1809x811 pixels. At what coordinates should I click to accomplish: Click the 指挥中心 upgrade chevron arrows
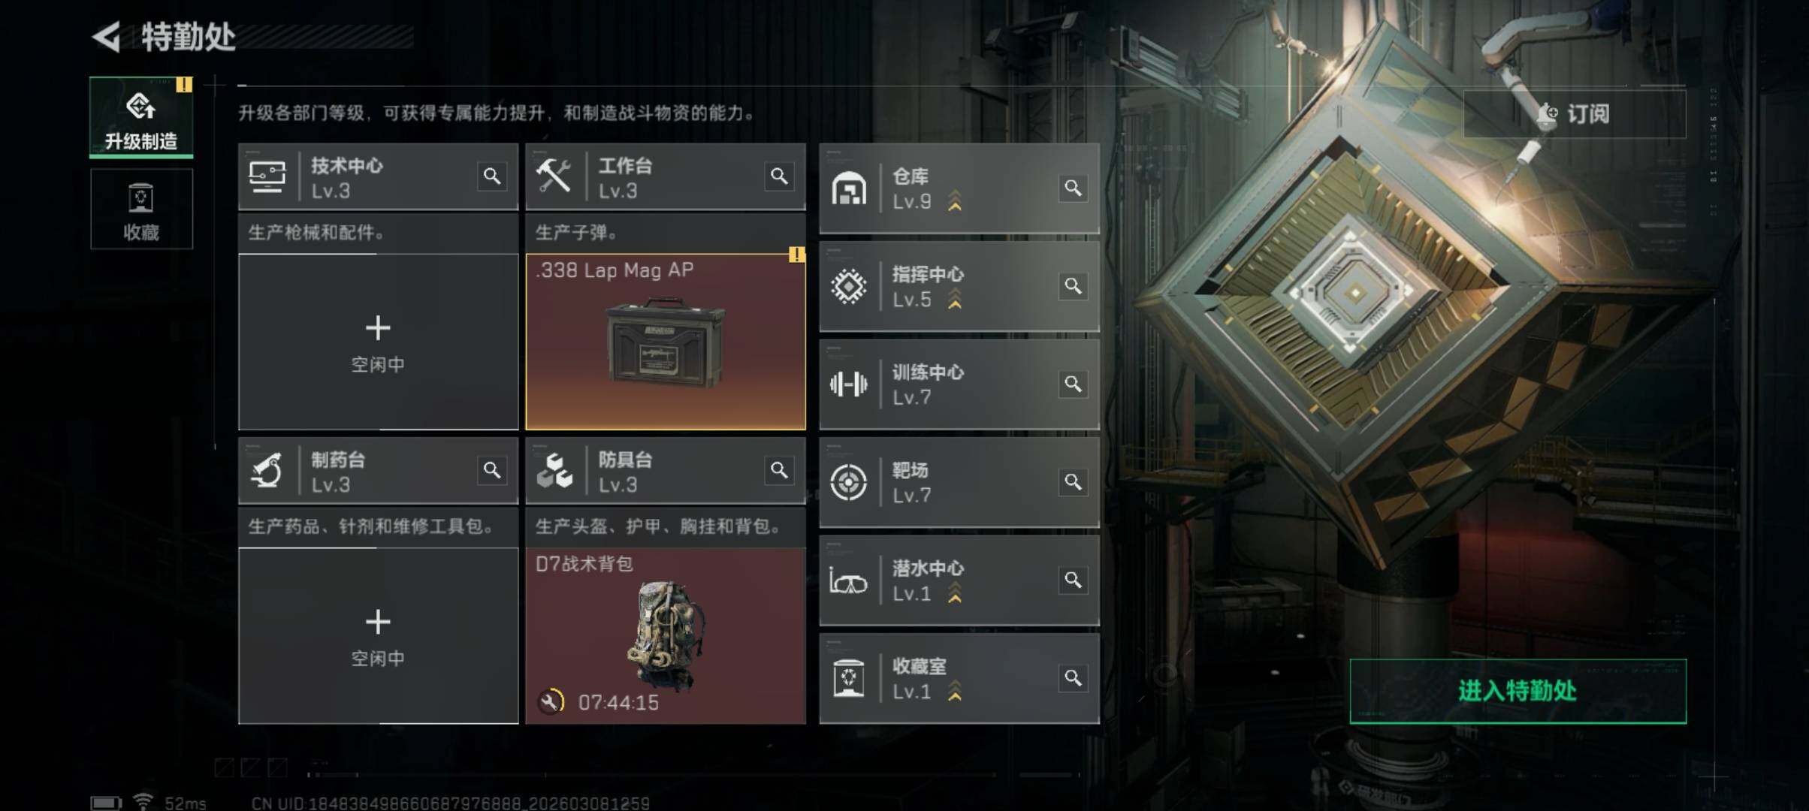[x=955, y=299]
